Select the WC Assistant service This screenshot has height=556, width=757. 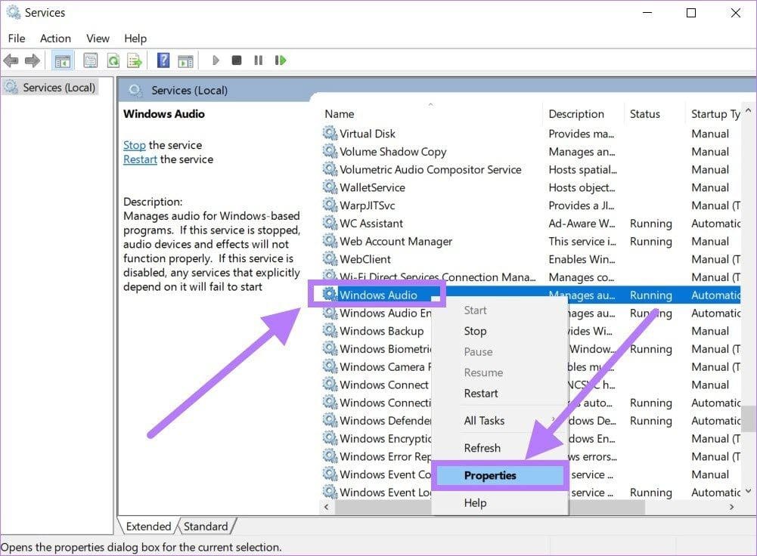(x=371, y=224)
